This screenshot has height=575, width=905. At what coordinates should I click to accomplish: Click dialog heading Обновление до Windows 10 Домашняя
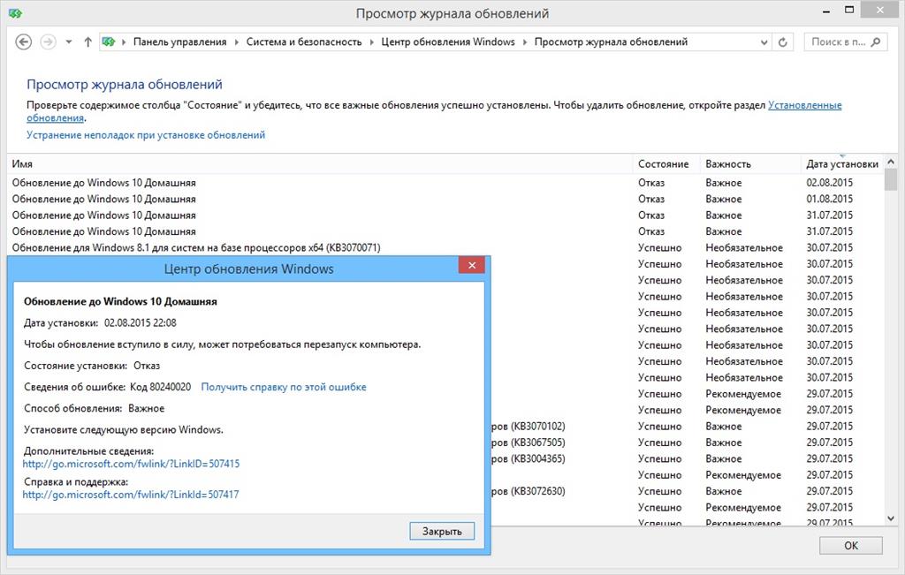coord(120,301)
